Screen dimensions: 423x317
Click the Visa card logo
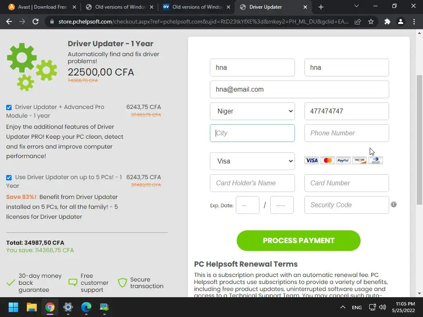[x=311, y=161]
